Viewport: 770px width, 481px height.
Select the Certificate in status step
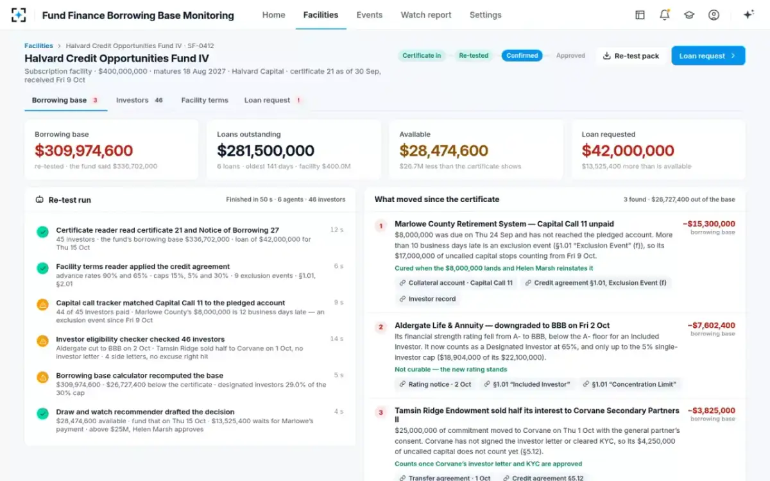click(x=422, y=56)
